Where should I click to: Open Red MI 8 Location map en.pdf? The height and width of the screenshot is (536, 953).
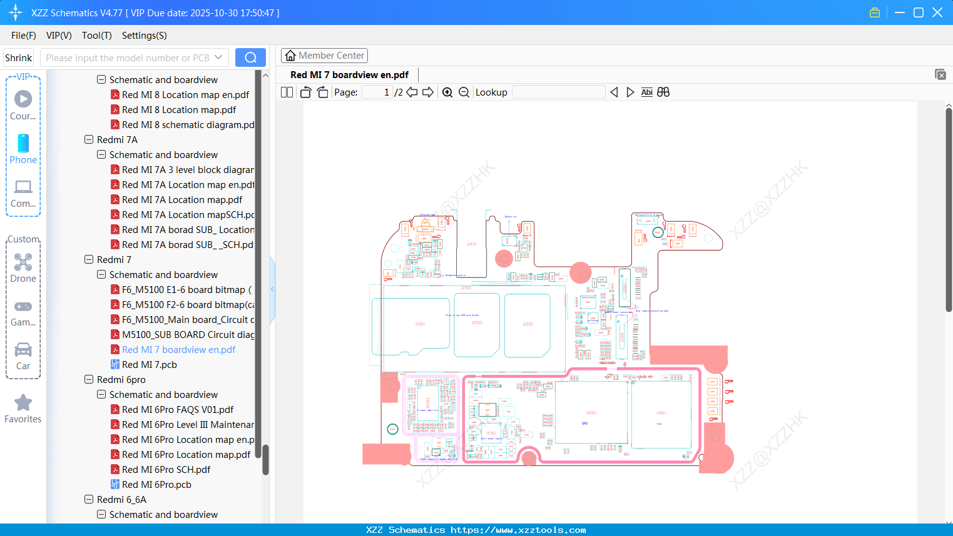[x=186, y=95]
